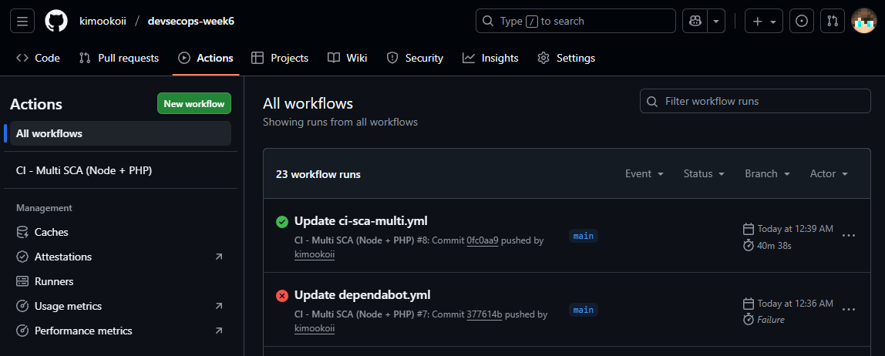Expand the Create new plus dropdown
Viewport: 885px width, 356px height.
click(765, 22)
